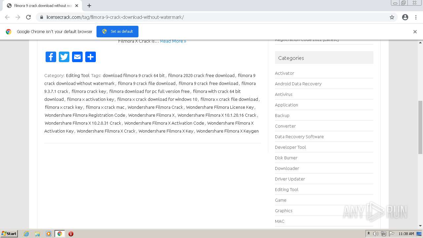Select the filmora 9 crack browser tab
Viewport: 423px width, 238px height.
[42, 6]
